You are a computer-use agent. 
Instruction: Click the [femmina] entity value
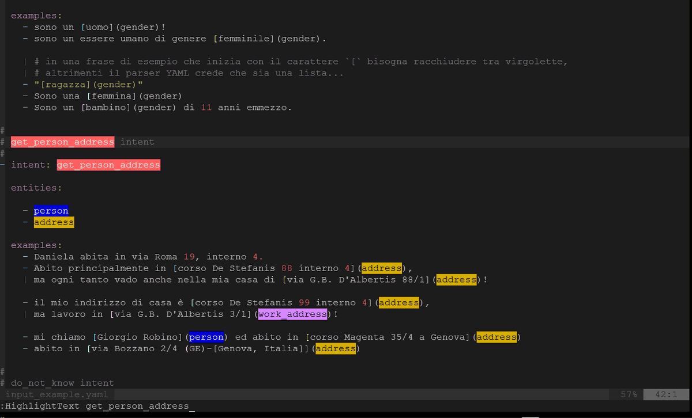coord(111,96)
